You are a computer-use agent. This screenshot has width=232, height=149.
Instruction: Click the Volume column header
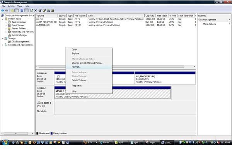[47, 16]
